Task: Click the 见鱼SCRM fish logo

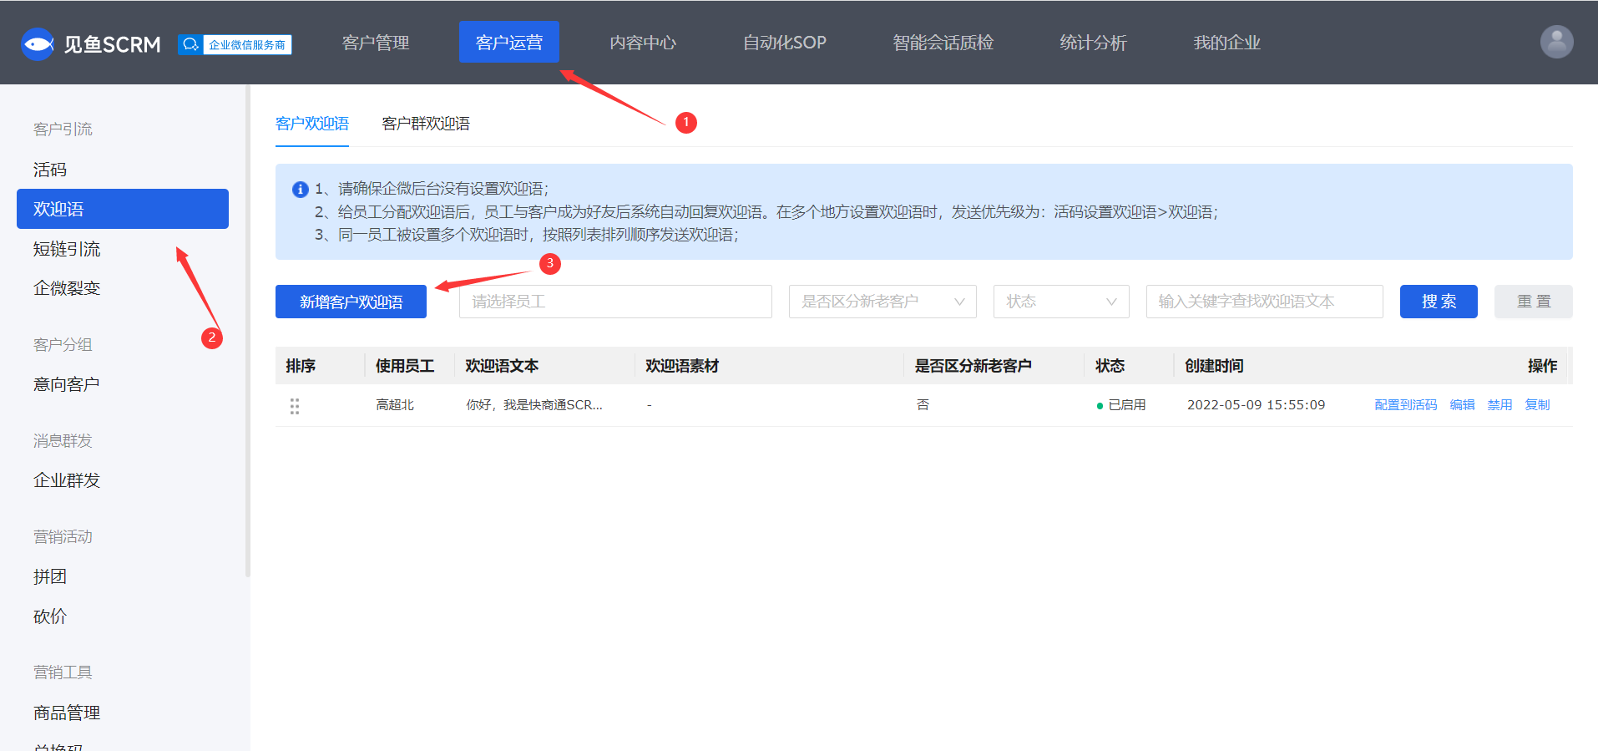Action: (x=38, y=43)
